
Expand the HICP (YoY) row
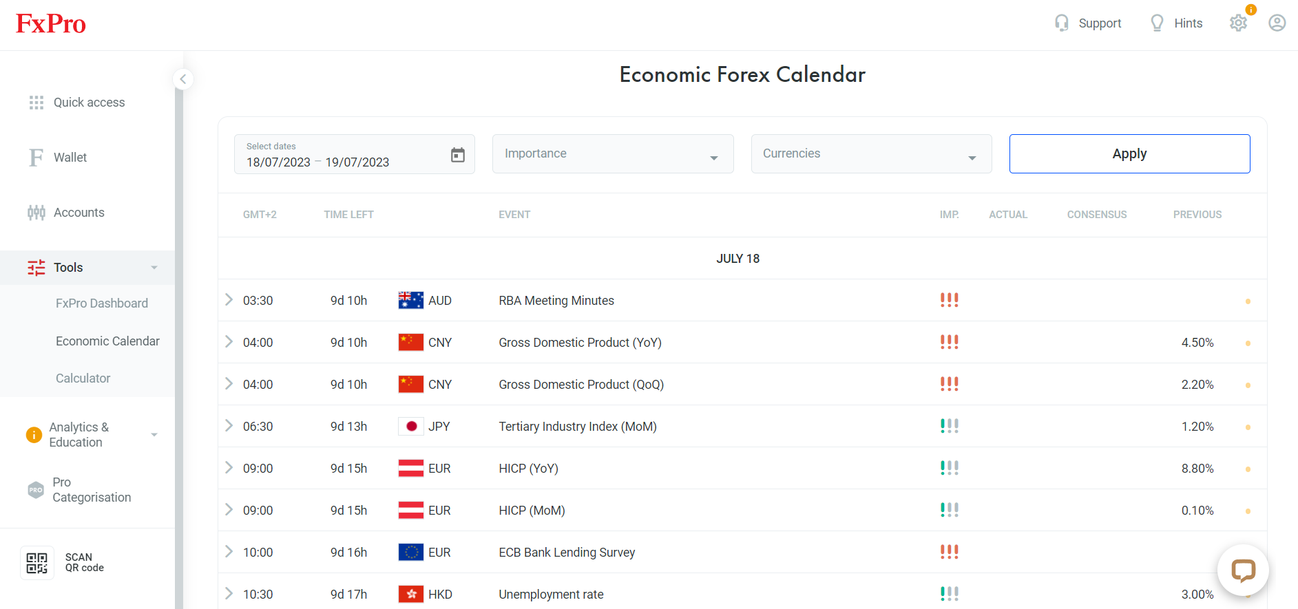(x=229, y=467)
